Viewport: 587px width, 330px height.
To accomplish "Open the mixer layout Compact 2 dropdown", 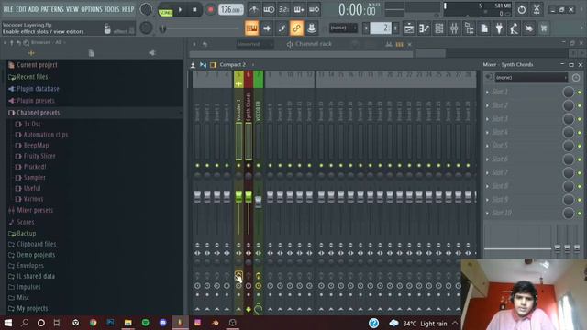I will click(x=232, y=65).
